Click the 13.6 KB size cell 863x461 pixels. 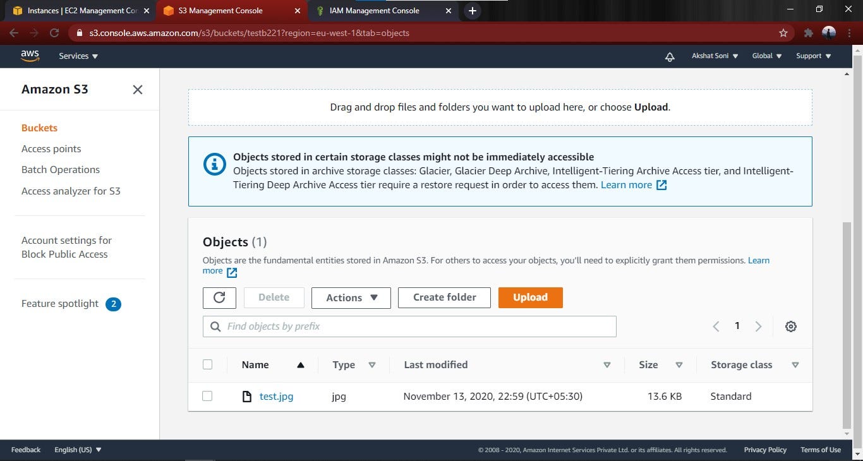(x=665, y=397)
